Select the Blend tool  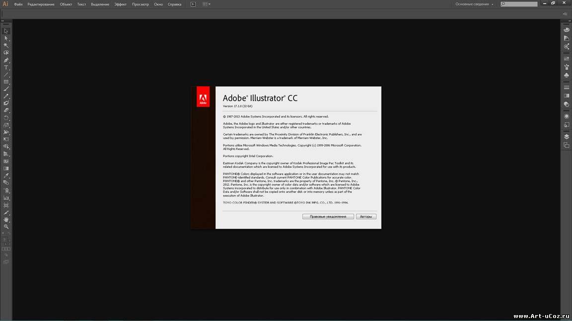point(6,183)
